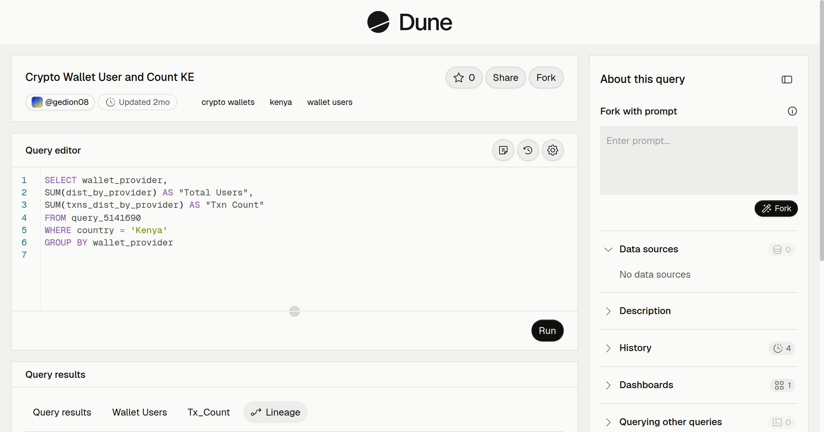The width and height of the screenshot is (824, 432).
Task: Open the query notes document icon
Action: click(503, 150)
